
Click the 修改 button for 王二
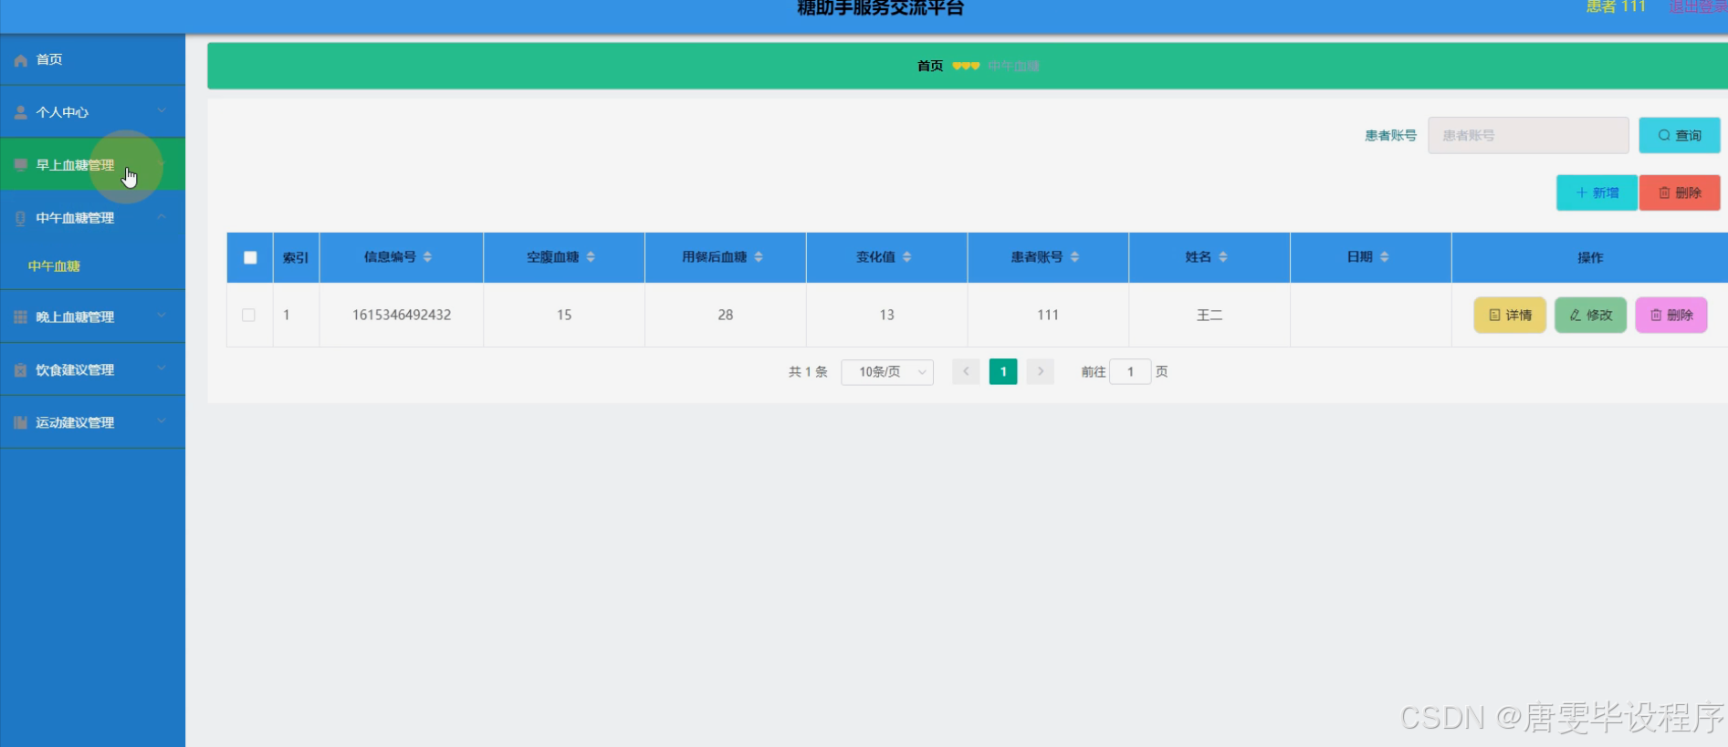pyautogui.click(x=1591, y=315)
